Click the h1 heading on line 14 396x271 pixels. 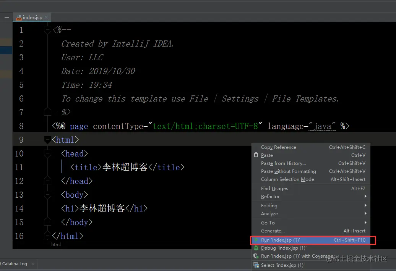[104, 208]
